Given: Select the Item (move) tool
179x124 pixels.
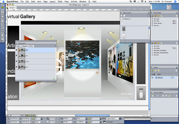Looking at the screenshot, I should (2, 7).
